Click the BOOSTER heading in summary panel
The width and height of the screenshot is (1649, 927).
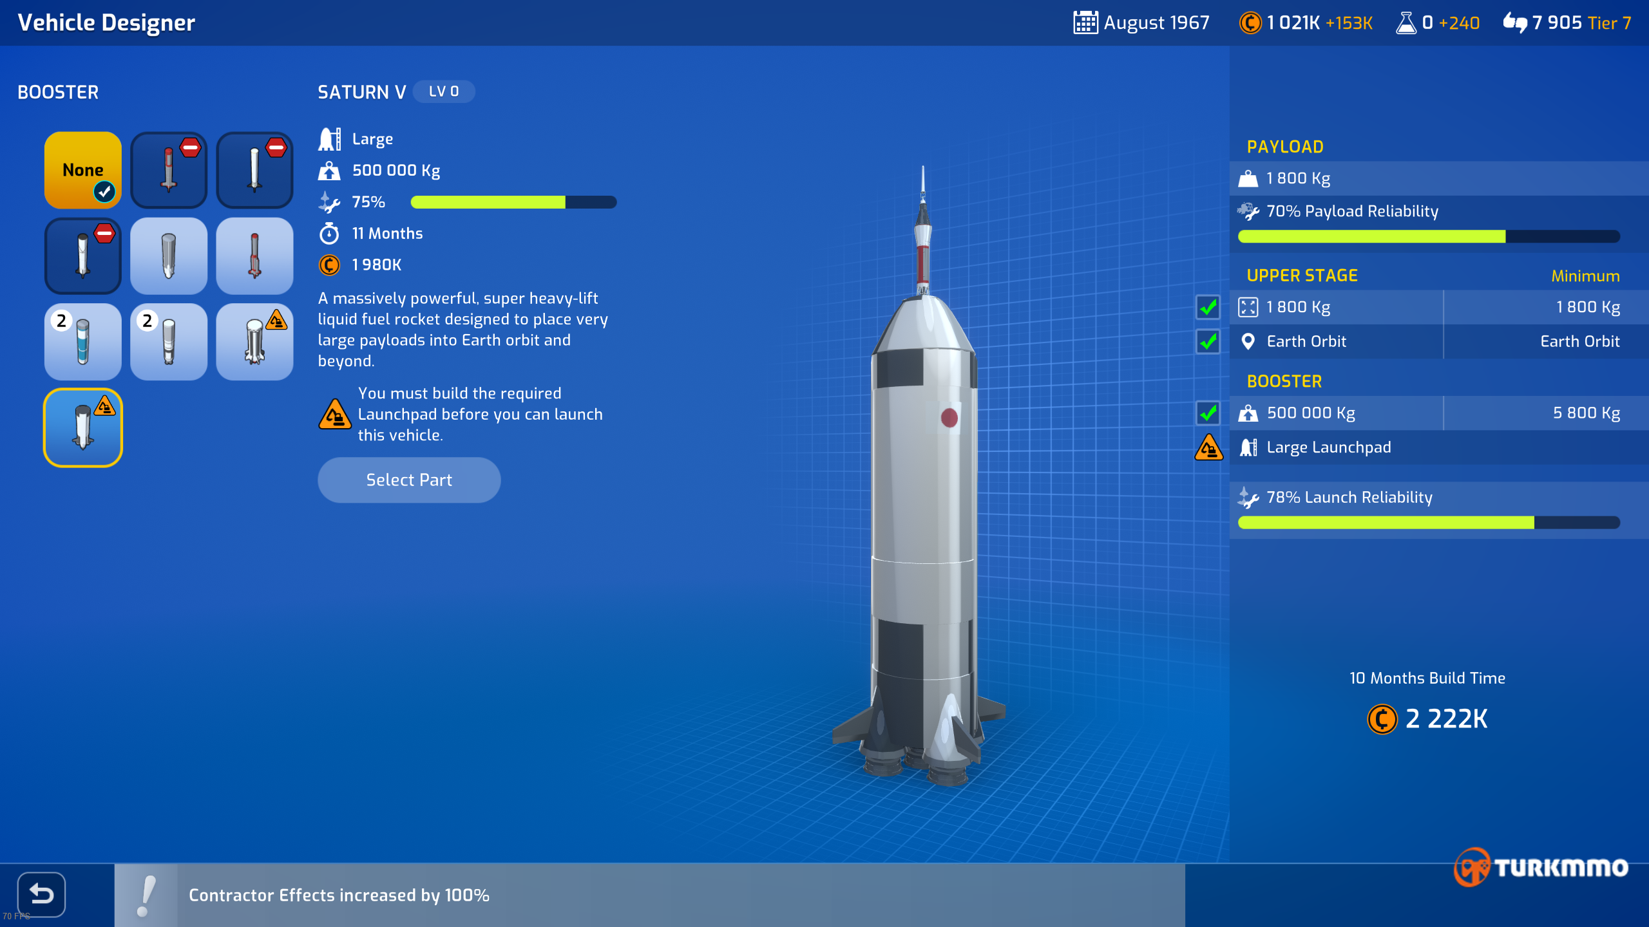pyautogui.click(x=1284, y=381)
